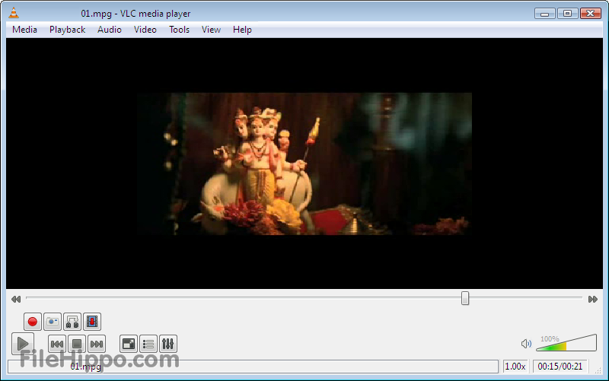Open the View menu
This screenshot has height=381, width=609.
pos(211,30)
